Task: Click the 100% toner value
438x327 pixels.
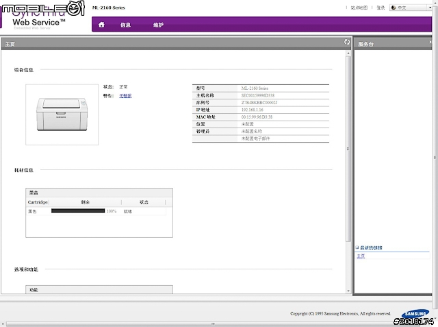Action: coord(112,211)
